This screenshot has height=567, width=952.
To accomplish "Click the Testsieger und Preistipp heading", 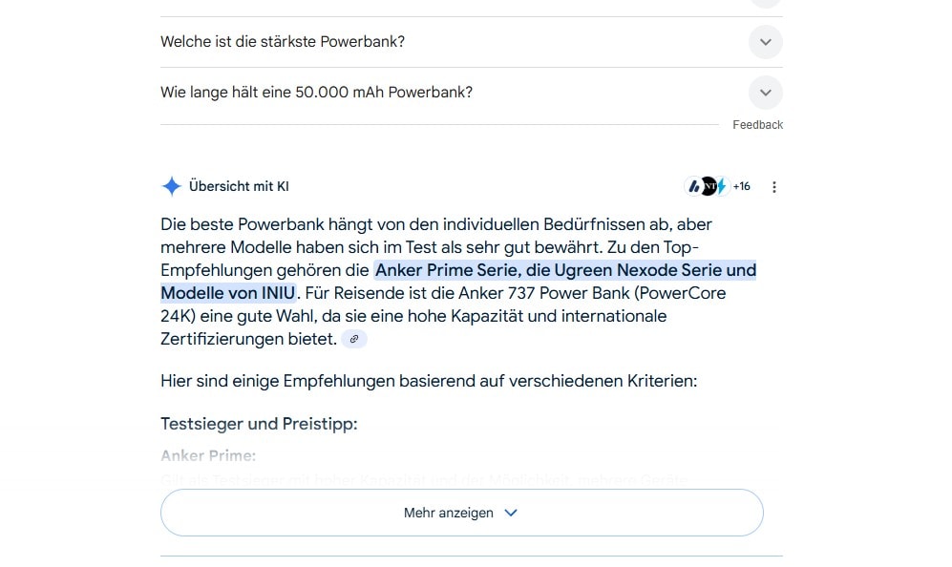I will (259, 423).
